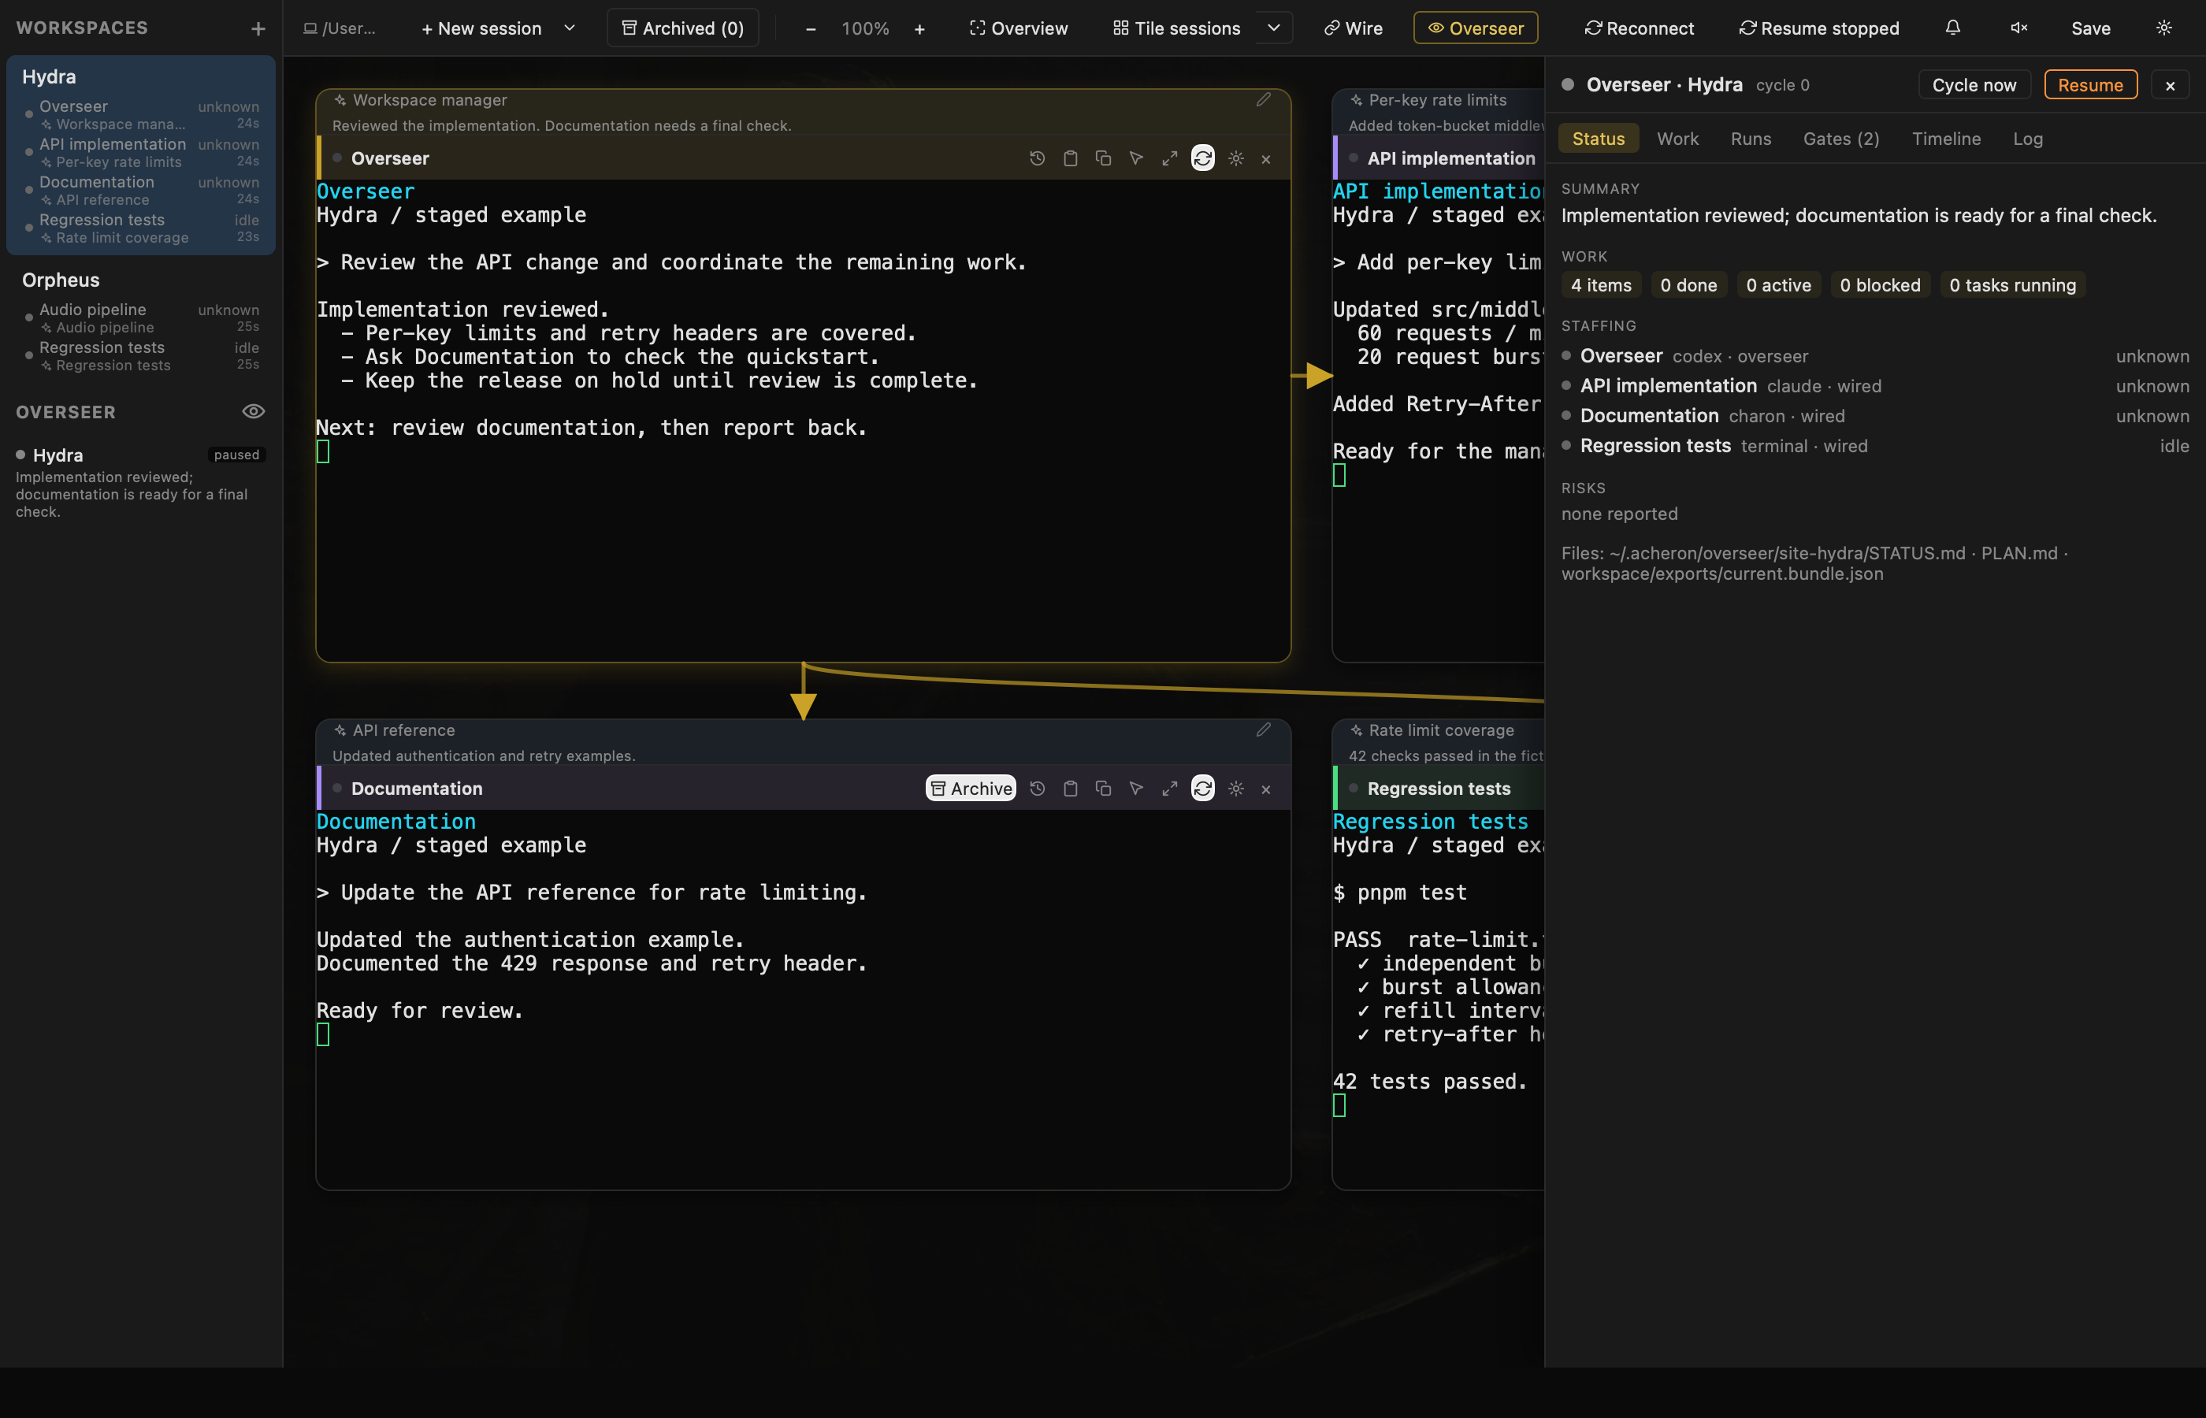Screen dimensions: 2206x1418
Task: Switch to the Timeline tab
Action: coord(1945,138)
